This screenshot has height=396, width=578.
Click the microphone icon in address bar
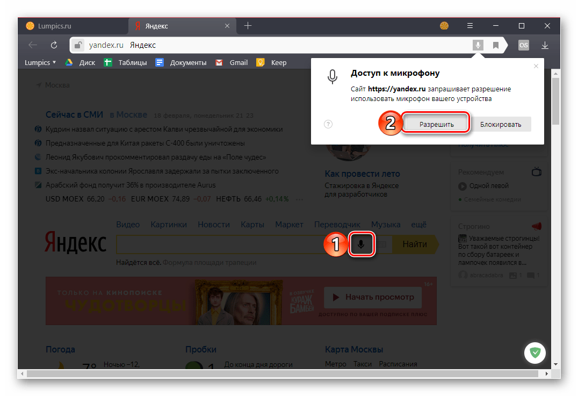pyautogui.click(x=478, y=45)
